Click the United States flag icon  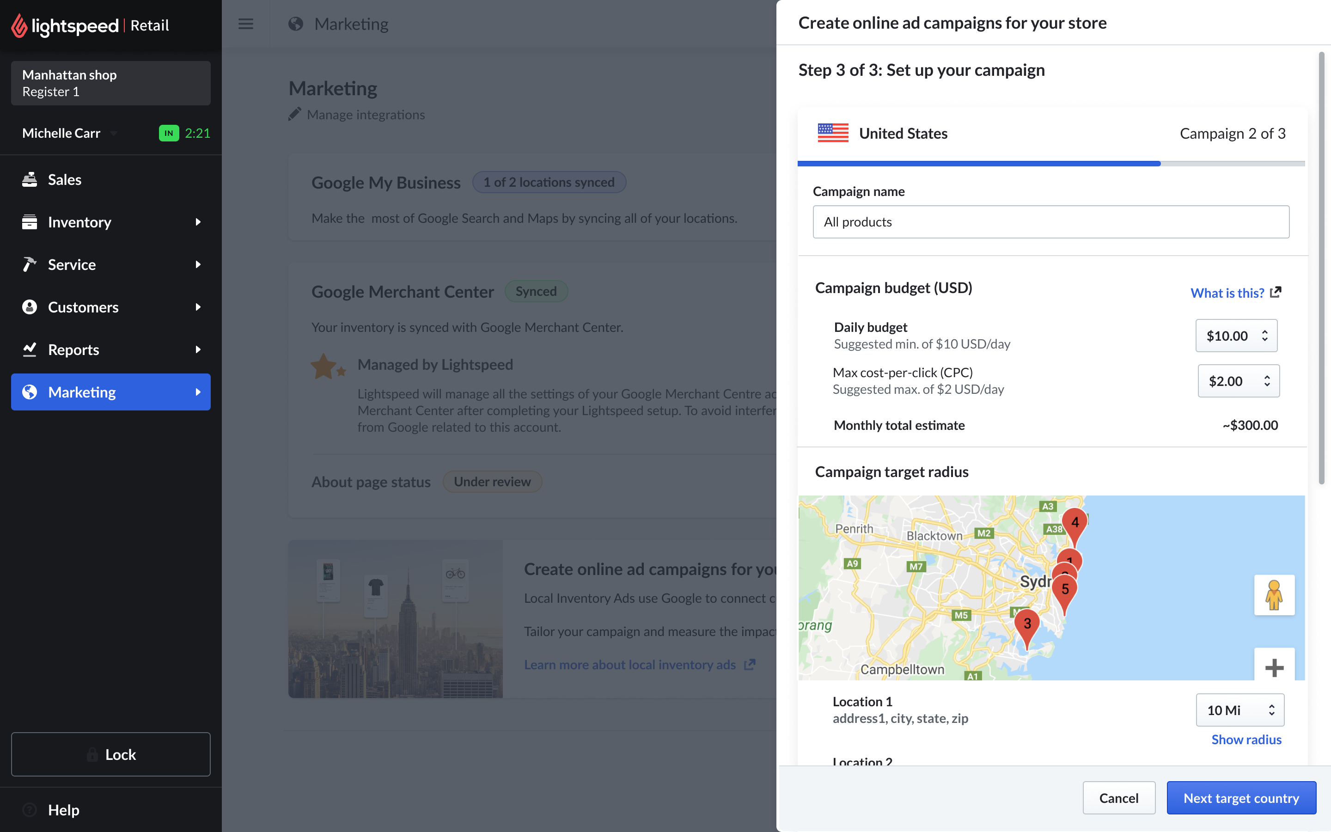833,133
